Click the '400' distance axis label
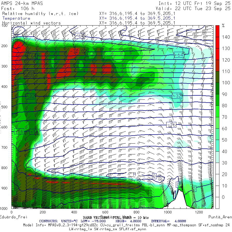232x232 pixels. [74, 212]
